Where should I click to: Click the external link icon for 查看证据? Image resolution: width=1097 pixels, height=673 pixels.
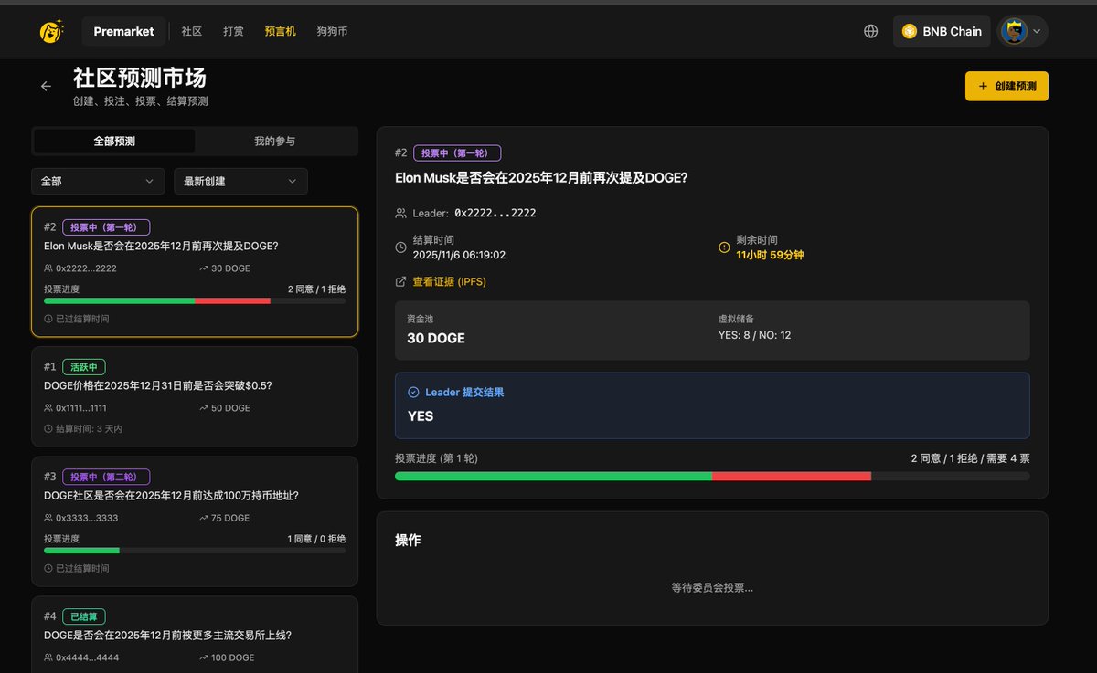[x=400, y=282]
